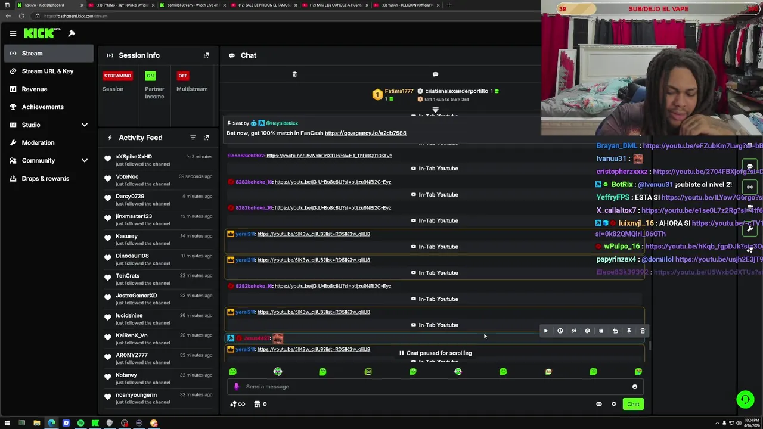Select VoteNoo follower entry
The width and height of the screenshot is (763, 429).
tap(158, 180)
